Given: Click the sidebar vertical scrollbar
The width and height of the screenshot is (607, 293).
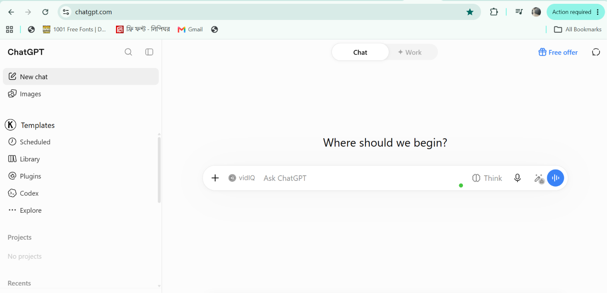Looking at the screenshot, I should 159,170.
